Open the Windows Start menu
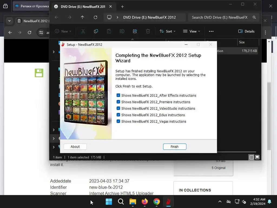Viewport: 277px width, 208px height. click(109, 201)
